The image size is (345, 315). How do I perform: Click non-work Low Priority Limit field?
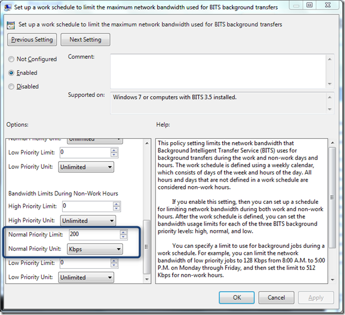tap(85, 263)
